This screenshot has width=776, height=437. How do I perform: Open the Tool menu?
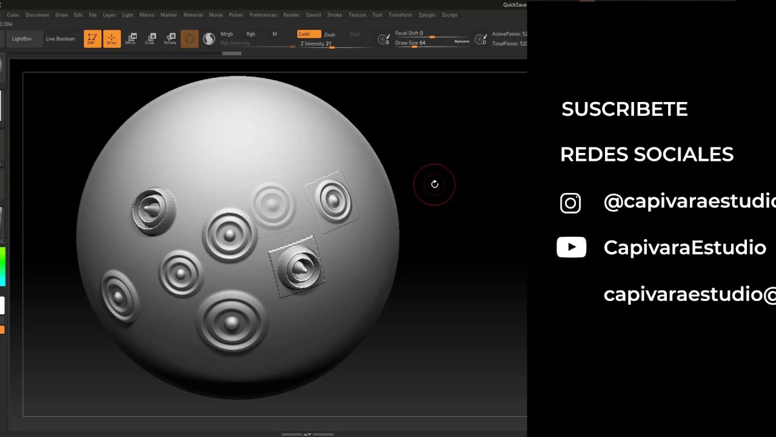(x=377, y=15)
